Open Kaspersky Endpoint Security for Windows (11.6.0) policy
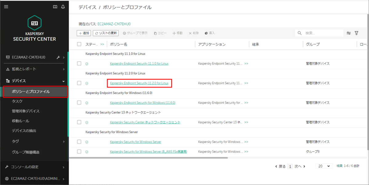This screenshot has height=185, width=369. pyautogui.click(x=142, y=102)
